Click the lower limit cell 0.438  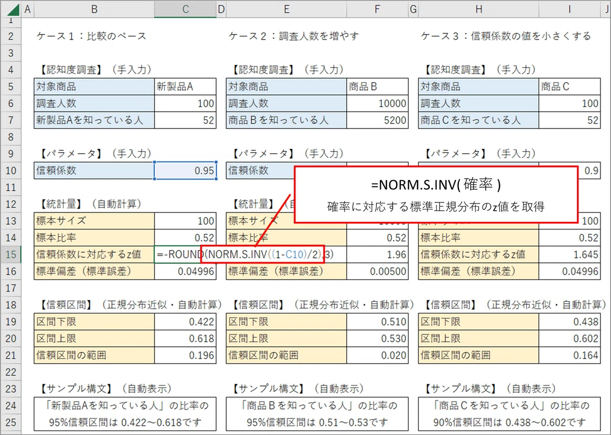[570, 322]
